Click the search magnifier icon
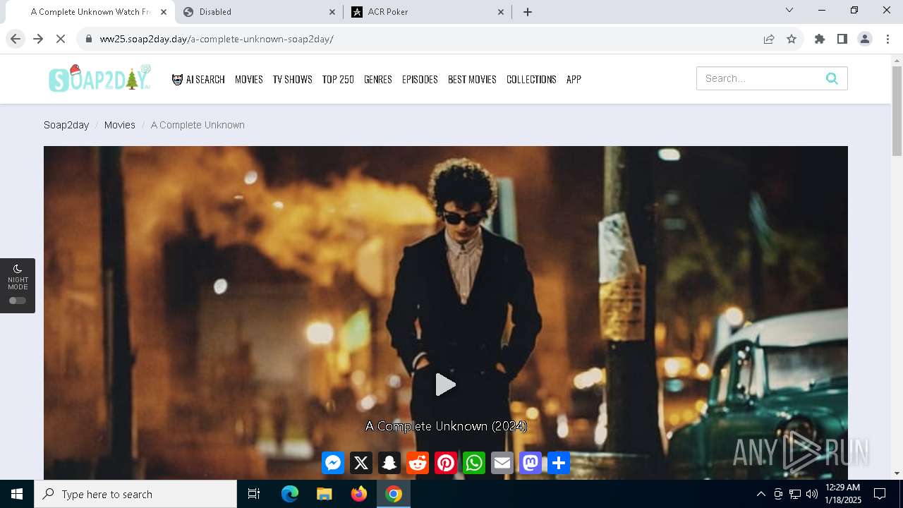Viewport: 903px width, 508px height. coord(832,78)
